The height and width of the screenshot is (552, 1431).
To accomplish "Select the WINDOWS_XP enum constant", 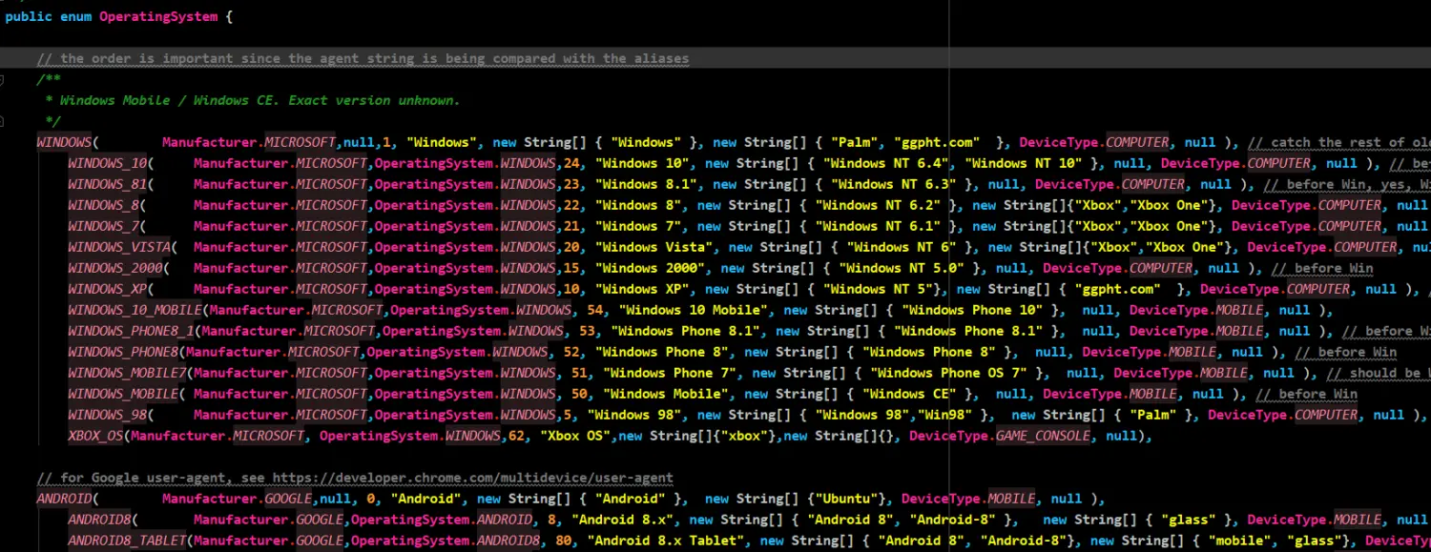I will point(108,289).
